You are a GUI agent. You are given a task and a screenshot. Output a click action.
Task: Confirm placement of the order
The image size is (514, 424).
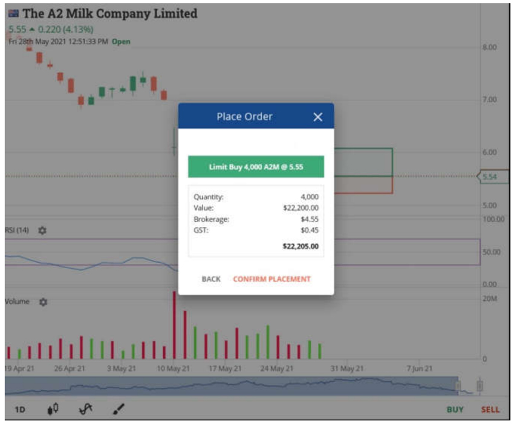272,279
